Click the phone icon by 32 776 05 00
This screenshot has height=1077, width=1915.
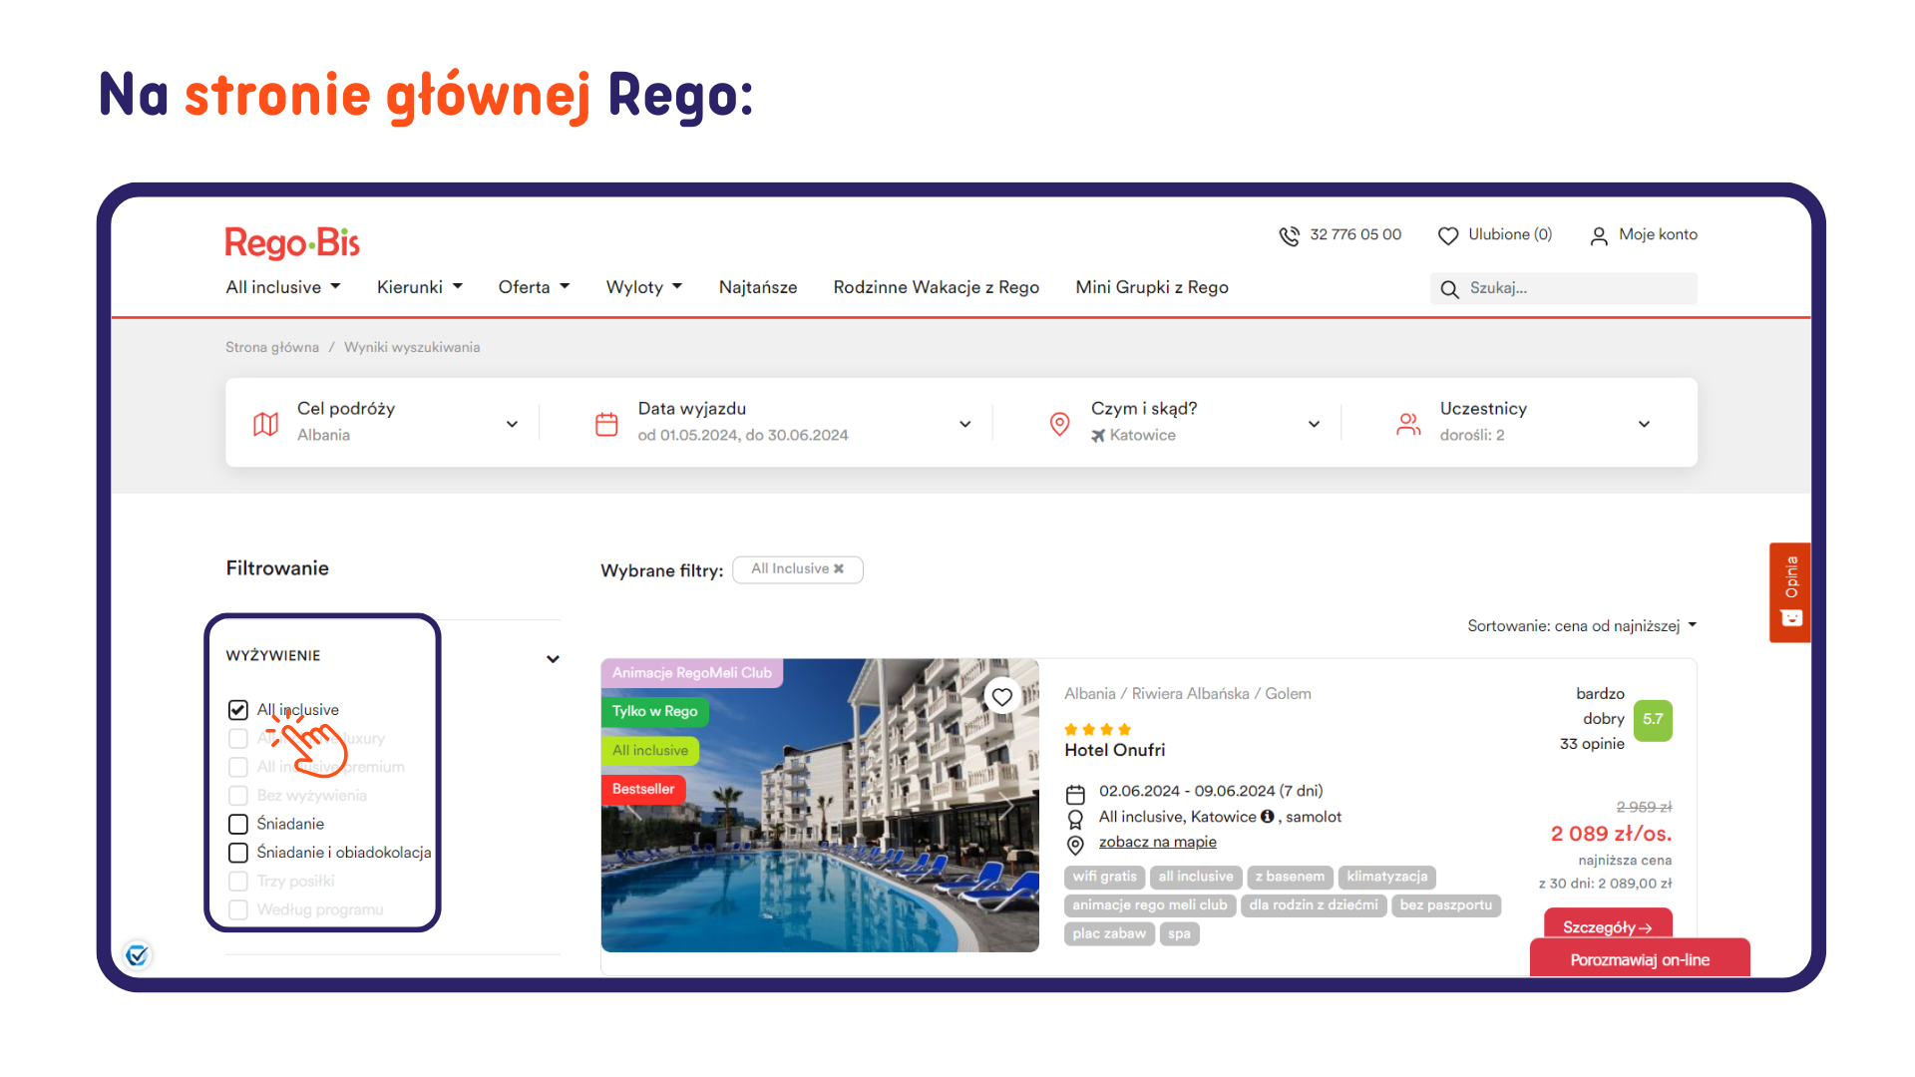pyautogui.click(x=1289, y=235)
